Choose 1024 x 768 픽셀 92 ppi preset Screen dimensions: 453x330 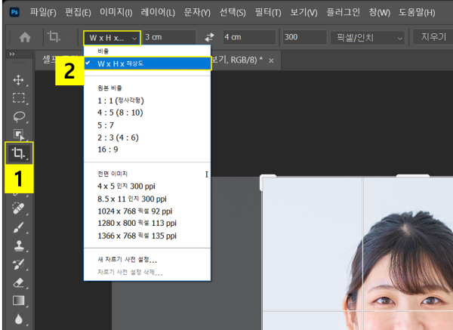click(147, 211)
